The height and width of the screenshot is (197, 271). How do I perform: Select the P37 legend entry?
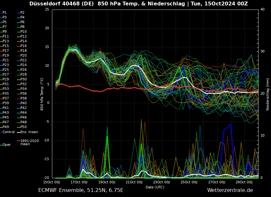click(6, 98)
